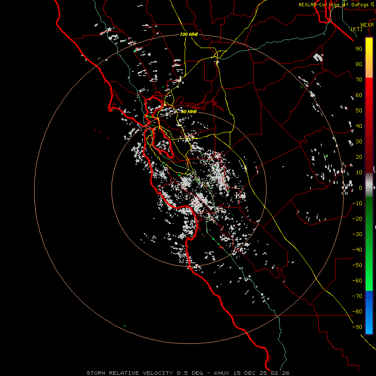Click the '-50' label on velocity scale

click(x=357, y=265)
